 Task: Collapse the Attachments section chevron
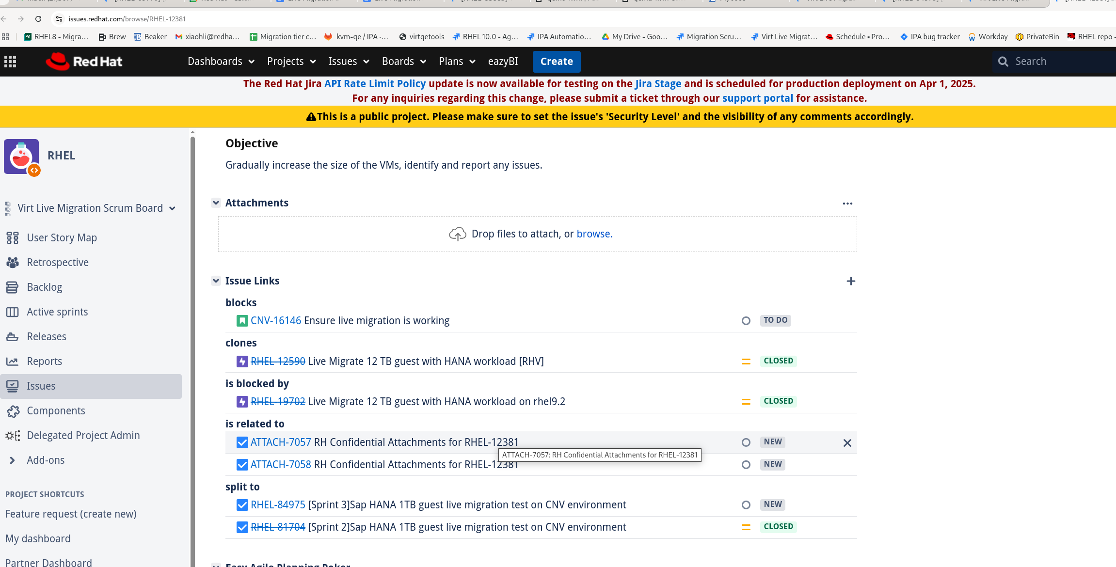[216, 203]
